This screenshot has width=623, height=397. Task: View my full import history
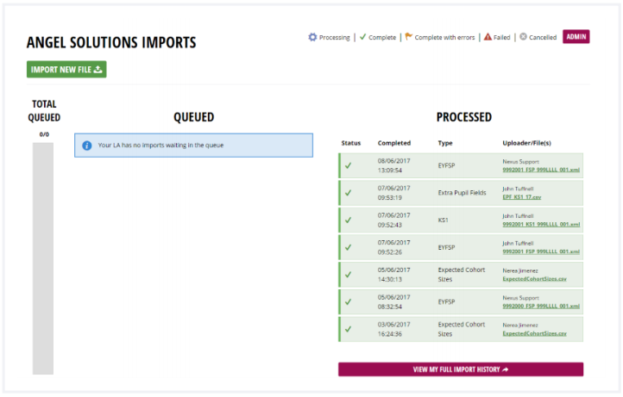(x=461, y=369)
